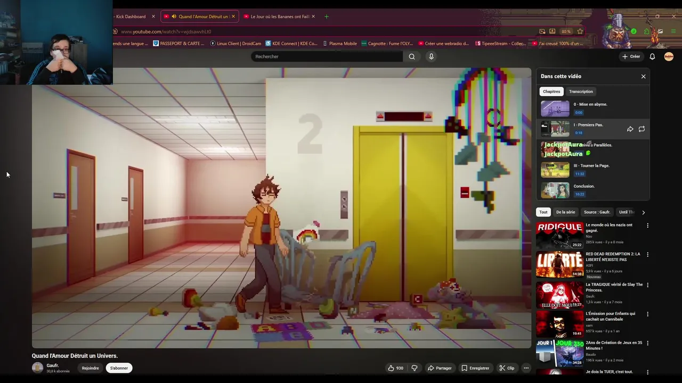Open 'Le monde où les nazis ont gagné' thumbnail
The height and width of the screenshot is (383, 682).
click(x=559, y=235)
